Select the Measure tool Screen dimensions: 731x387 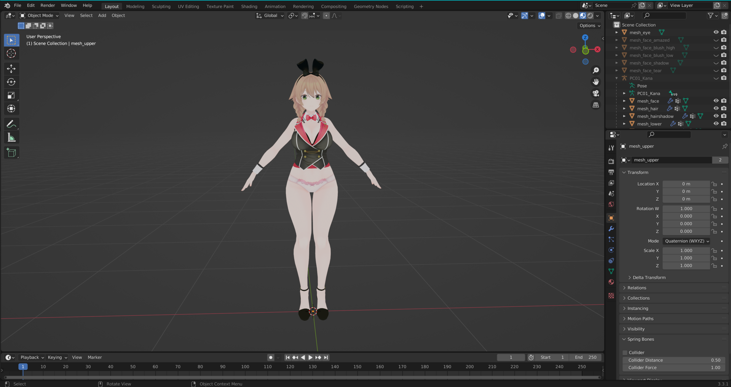tap(11, 138)
